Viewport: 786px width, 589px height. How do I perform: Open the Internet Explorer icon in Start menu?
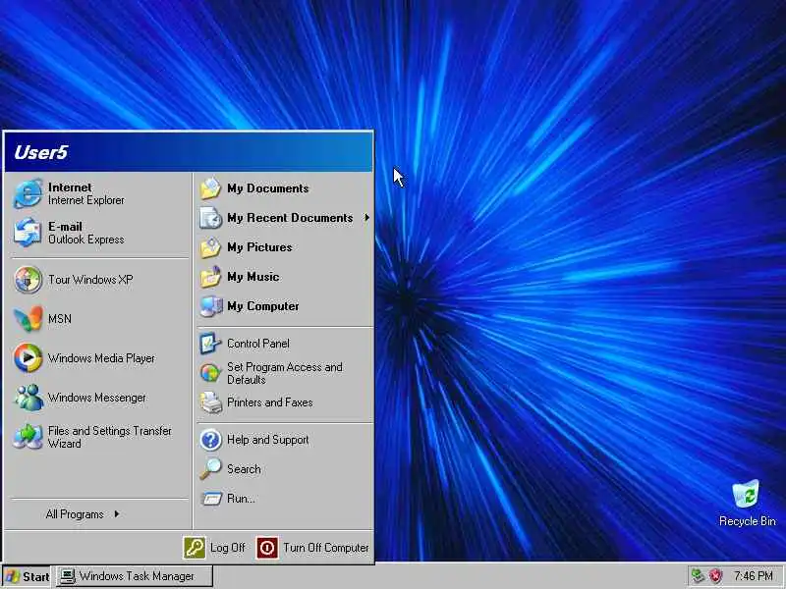[x=28, y=193]
